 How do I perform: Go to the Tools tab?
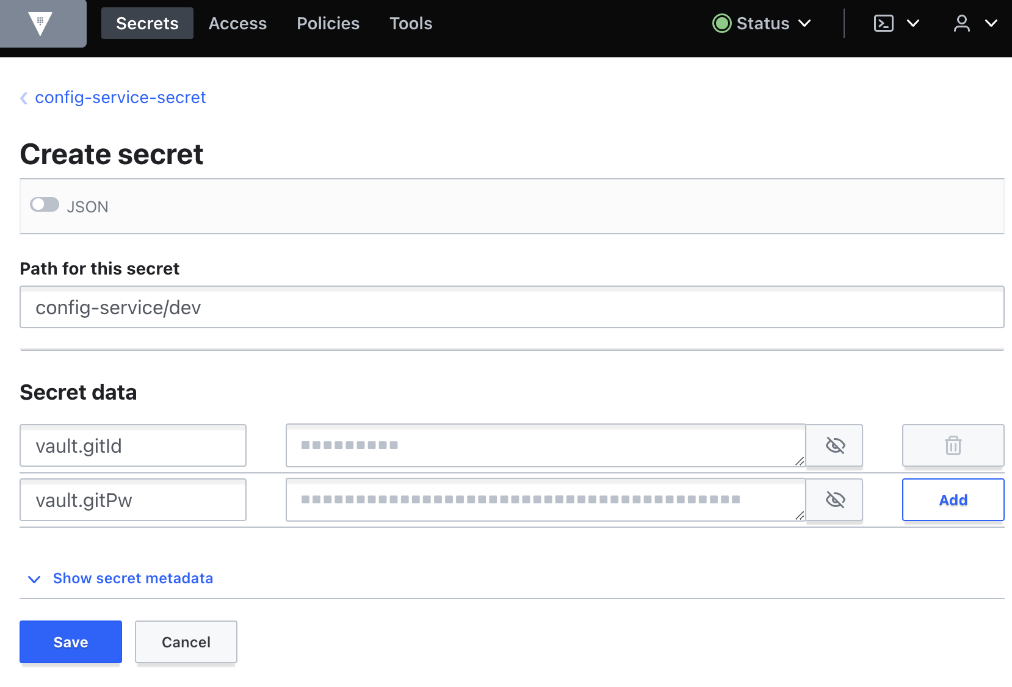411,23
